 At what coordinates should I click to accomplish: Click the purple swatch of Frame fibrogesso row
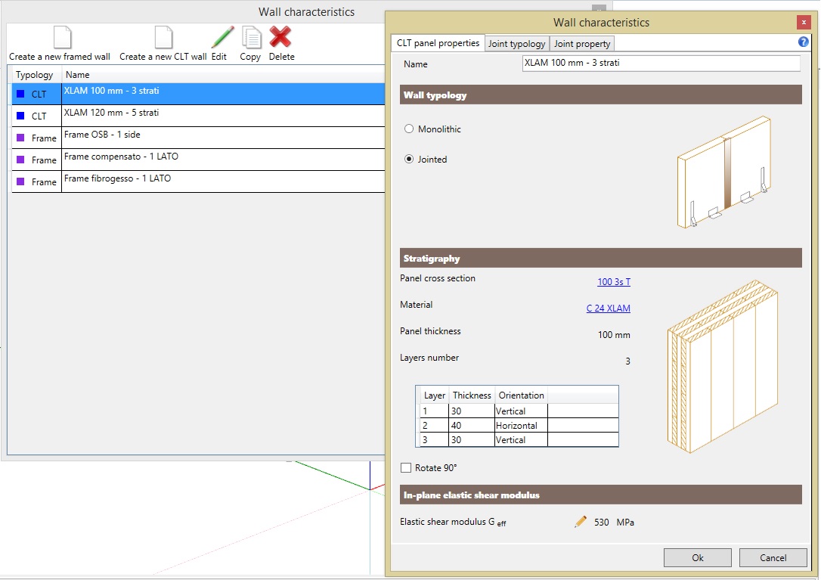tap(20, 181)
